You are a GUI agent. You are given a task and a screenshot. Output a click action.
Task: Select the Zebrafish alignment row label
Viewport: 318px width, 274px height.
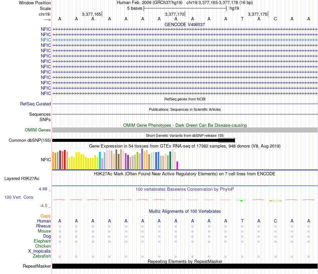pyautogui.click(x=42, y=256)
